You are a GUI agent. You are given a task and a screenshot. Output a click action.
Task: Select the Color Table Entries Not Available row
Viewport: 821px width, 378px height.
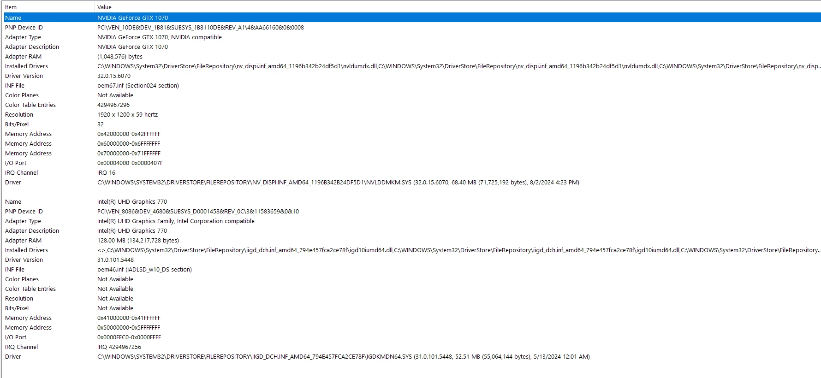412,289
